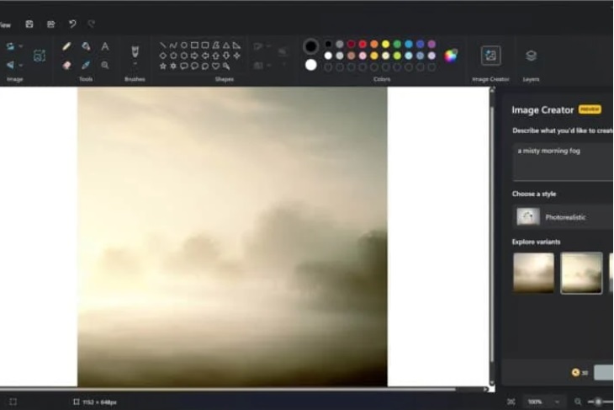Choose the red color swatch
614x410 pixels.
(363, 45)
